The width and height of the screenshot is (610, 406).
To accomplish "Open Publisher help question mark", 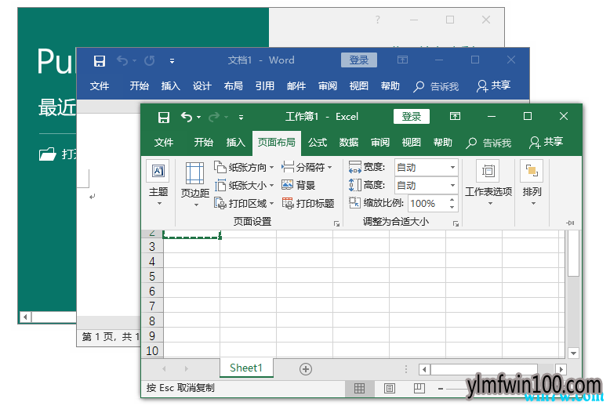I will 377,20.
